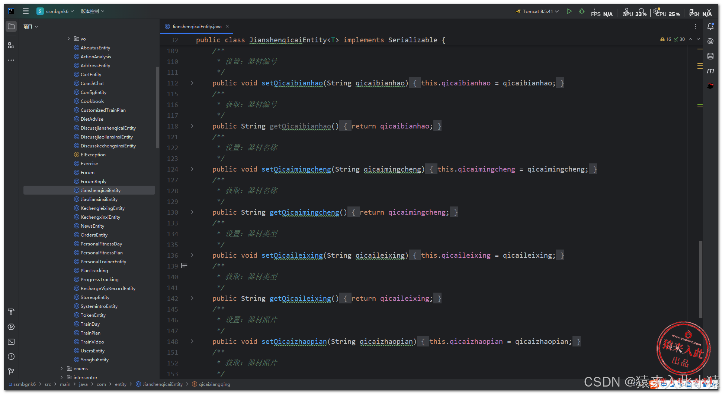
Task: Open the Tomcat 8.5.41 run configuration dropdown
Action: pyautogui.click(x=537, y=11)
